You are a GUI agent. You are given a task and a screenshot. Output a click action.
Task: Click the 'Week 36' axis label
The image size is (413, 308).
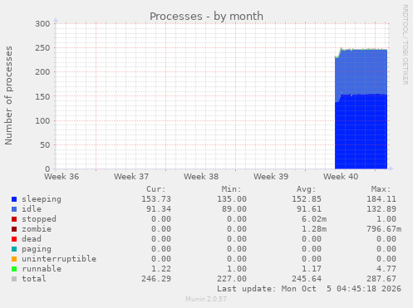click(61, 177)
